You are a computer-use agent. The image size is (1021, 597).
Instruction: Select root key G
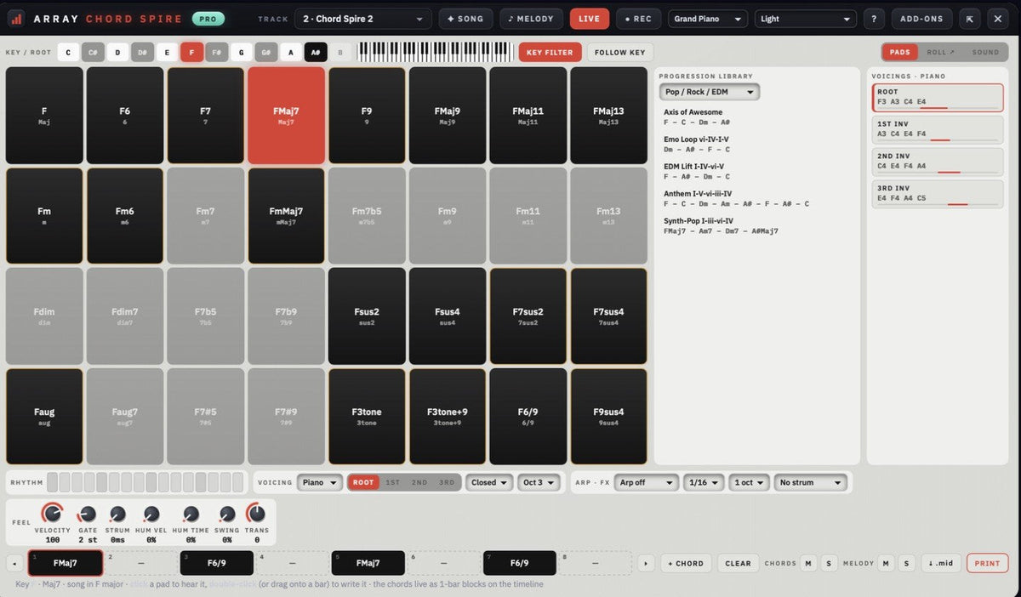pos(242,52)
